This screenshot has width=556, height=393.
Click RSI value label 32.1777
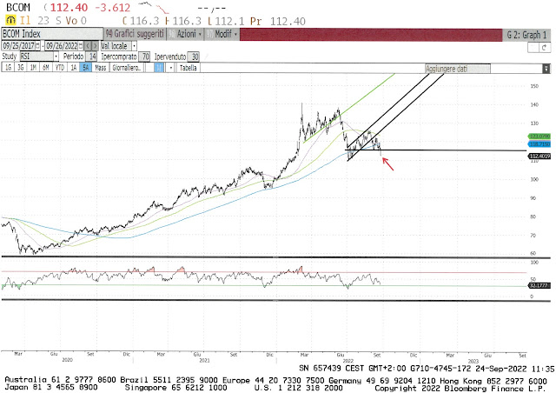pos(539,285)
